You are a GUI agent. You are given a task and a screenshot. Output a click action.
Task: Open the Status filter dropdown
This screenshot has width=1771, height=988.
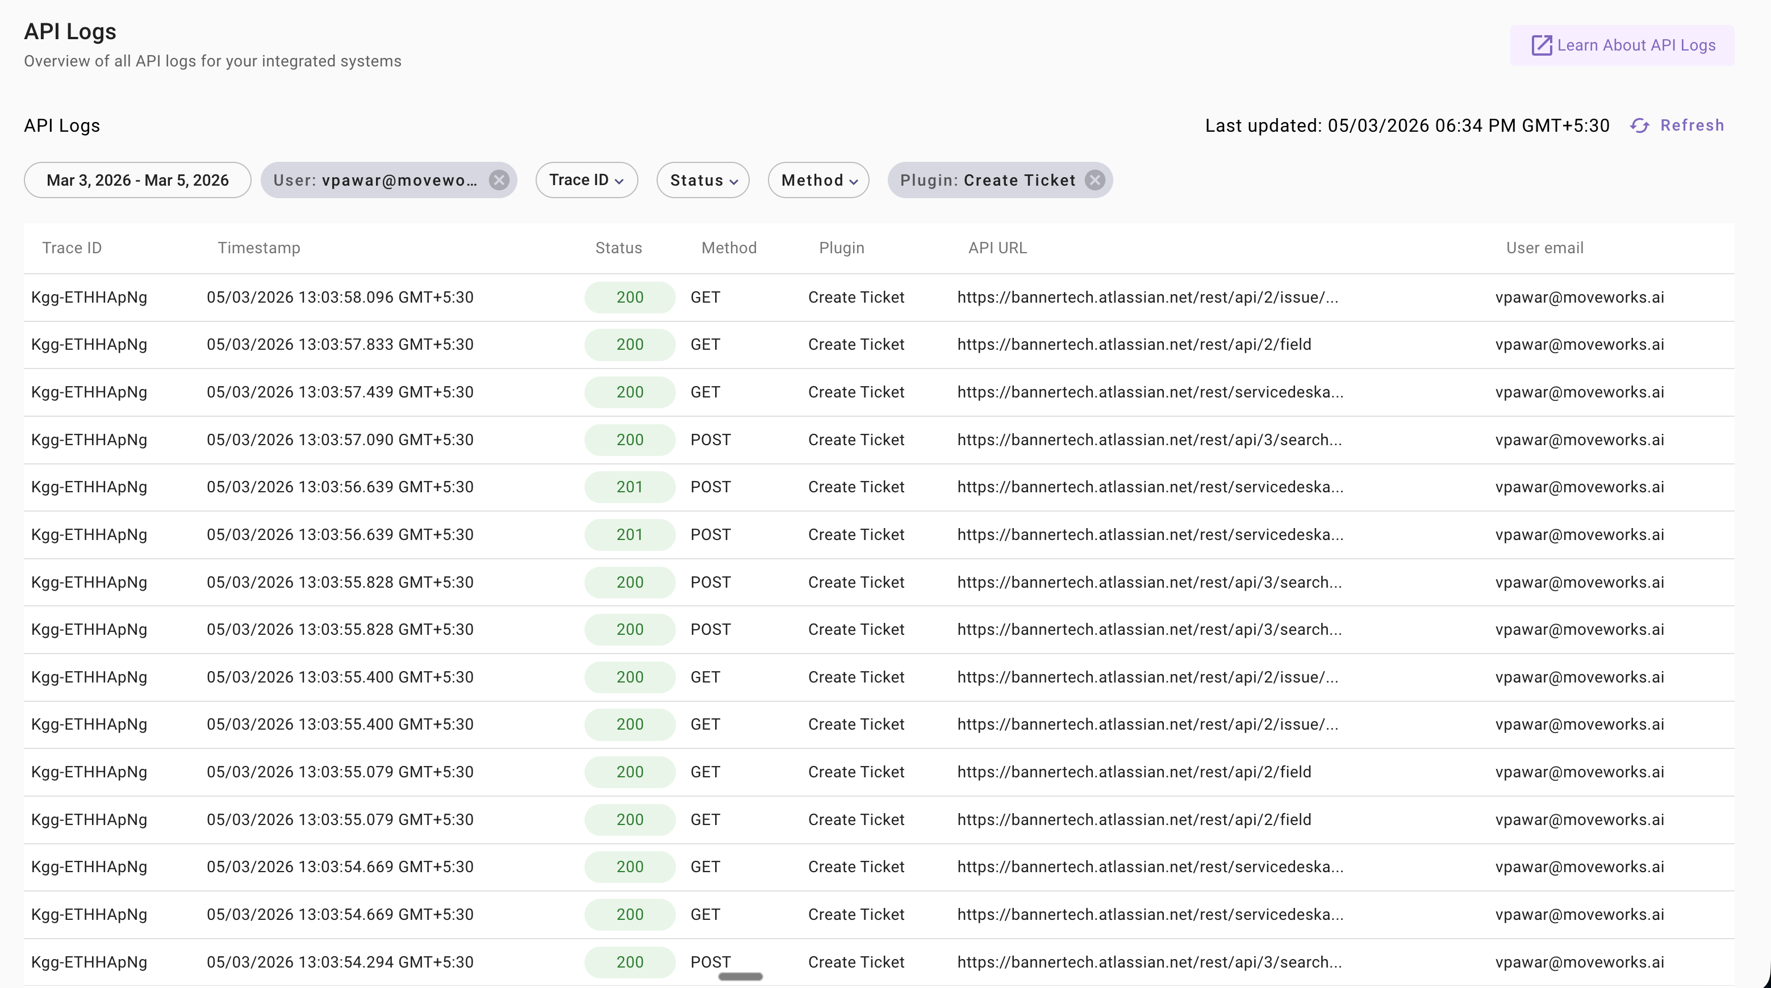pos(703,180)
